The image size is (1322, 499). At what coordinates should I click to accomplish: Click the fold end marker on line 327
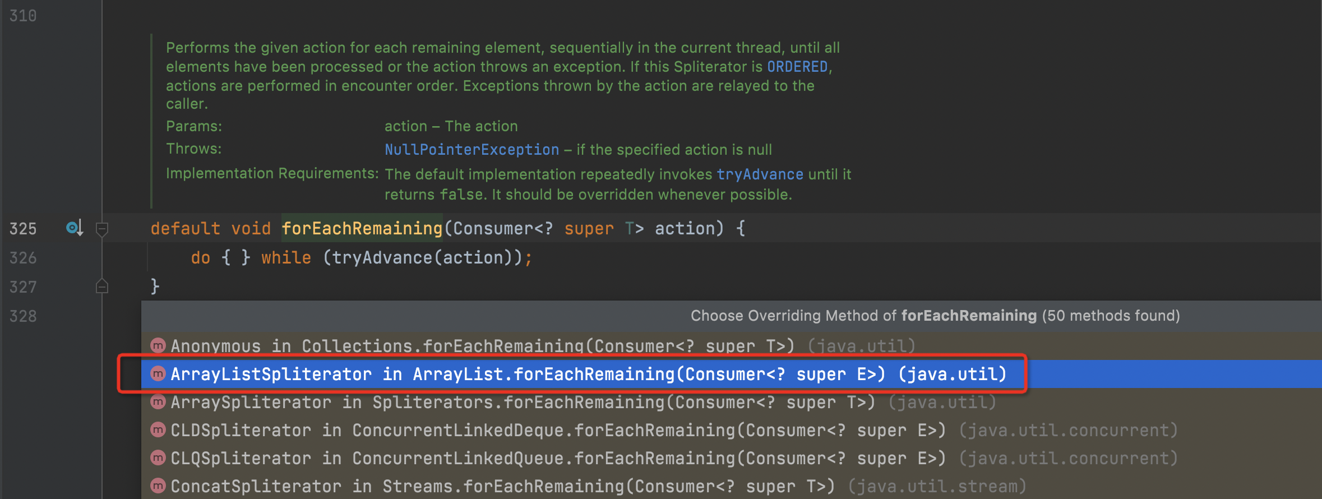pyautogui.click(x=102, y=287)
